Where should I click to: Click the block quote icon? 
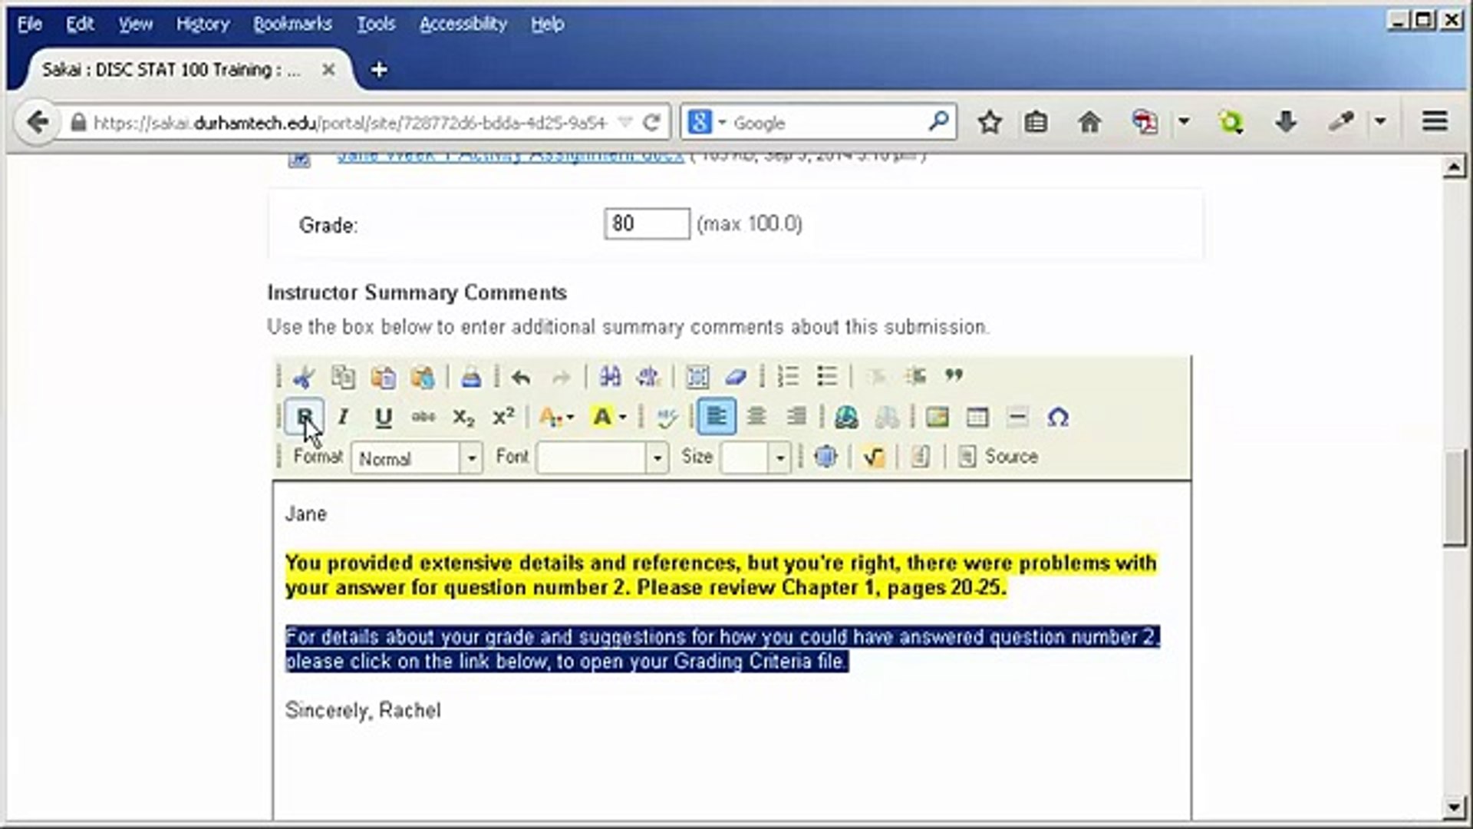(x=954, y=376)
